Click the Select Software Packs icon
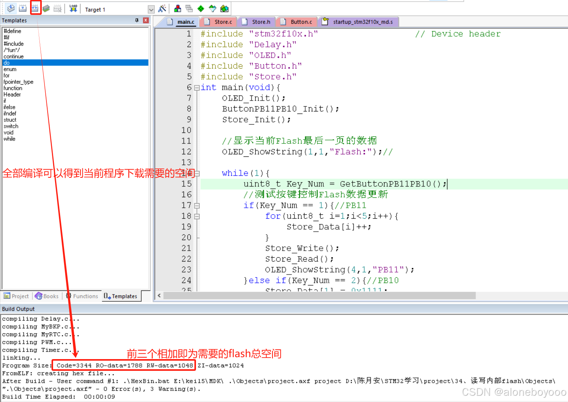 212,9
